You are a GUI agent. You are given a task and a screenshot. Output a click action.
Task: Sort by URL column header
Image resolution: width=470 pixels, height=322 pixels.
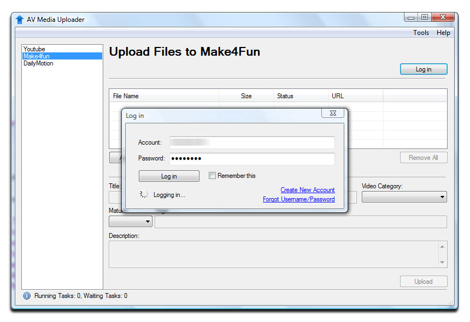(355, 96)
